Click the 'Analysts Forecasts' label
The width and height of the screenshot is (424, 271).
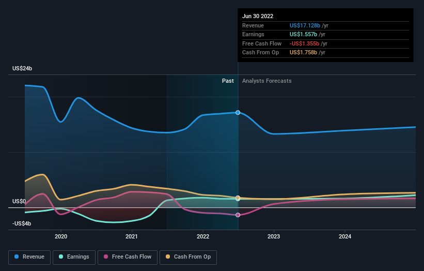pos(266,81)
